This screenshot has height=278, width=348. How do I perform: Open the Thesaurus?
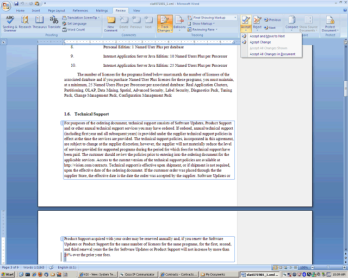tap(40, 22)
